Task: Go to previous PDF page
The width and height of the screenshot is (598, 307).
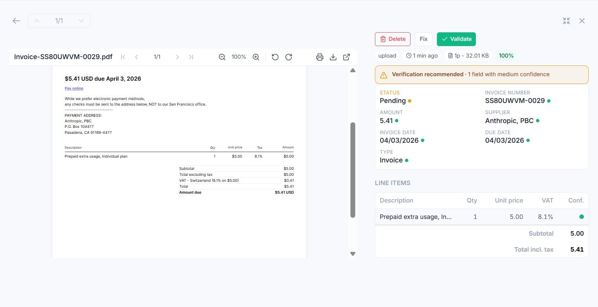Action: 137,57
